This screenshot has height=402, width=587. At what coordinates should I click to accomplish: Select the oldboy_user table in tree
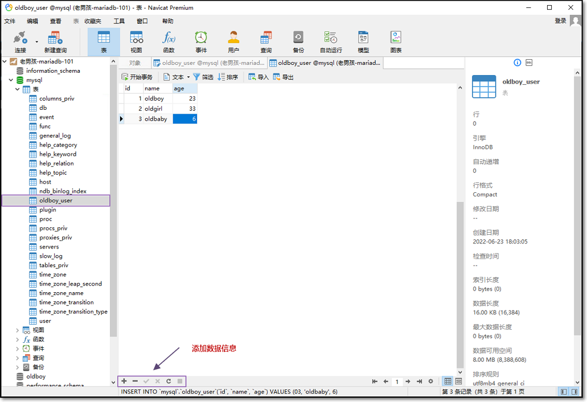coord(56,200)
